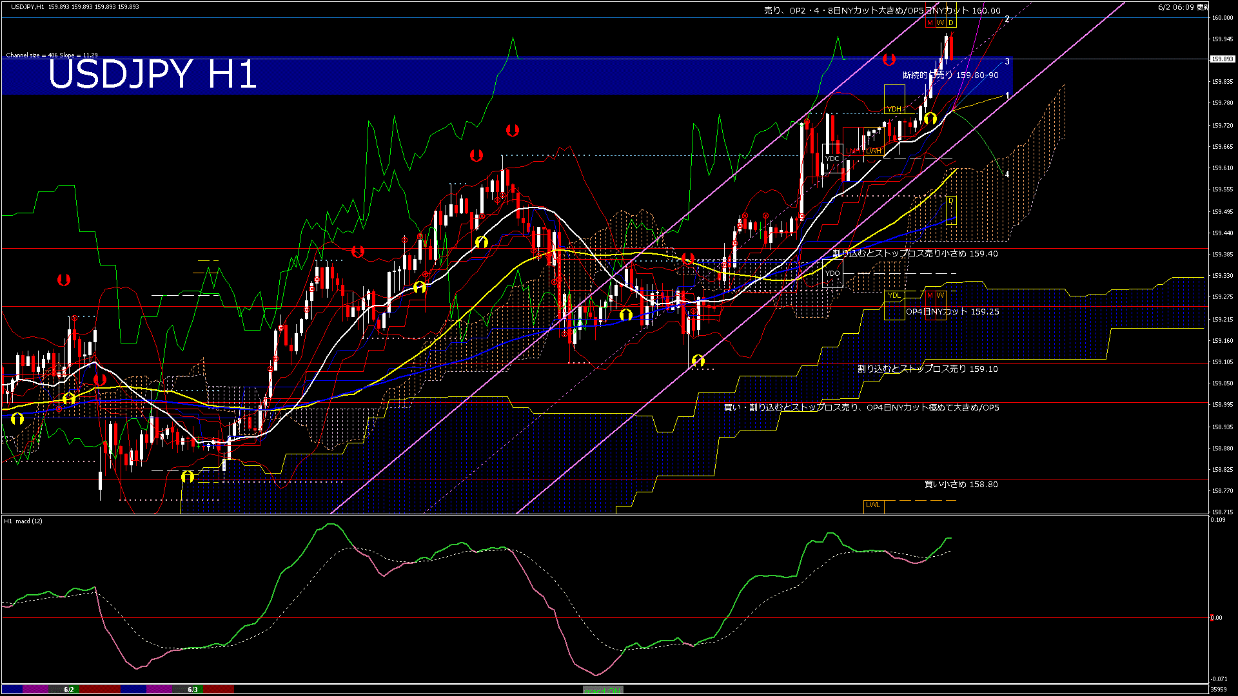The height and width of the screenshot is (696, 1238).
Task: Click the H1 macd (12) indicator label
Action: [23, 521]
